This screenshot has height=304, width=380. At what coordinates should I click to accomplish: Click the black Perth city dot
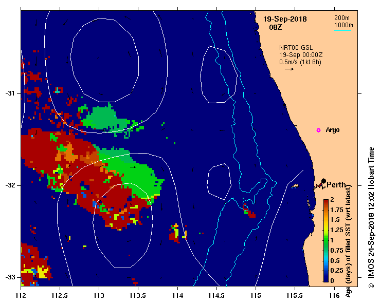323,181
